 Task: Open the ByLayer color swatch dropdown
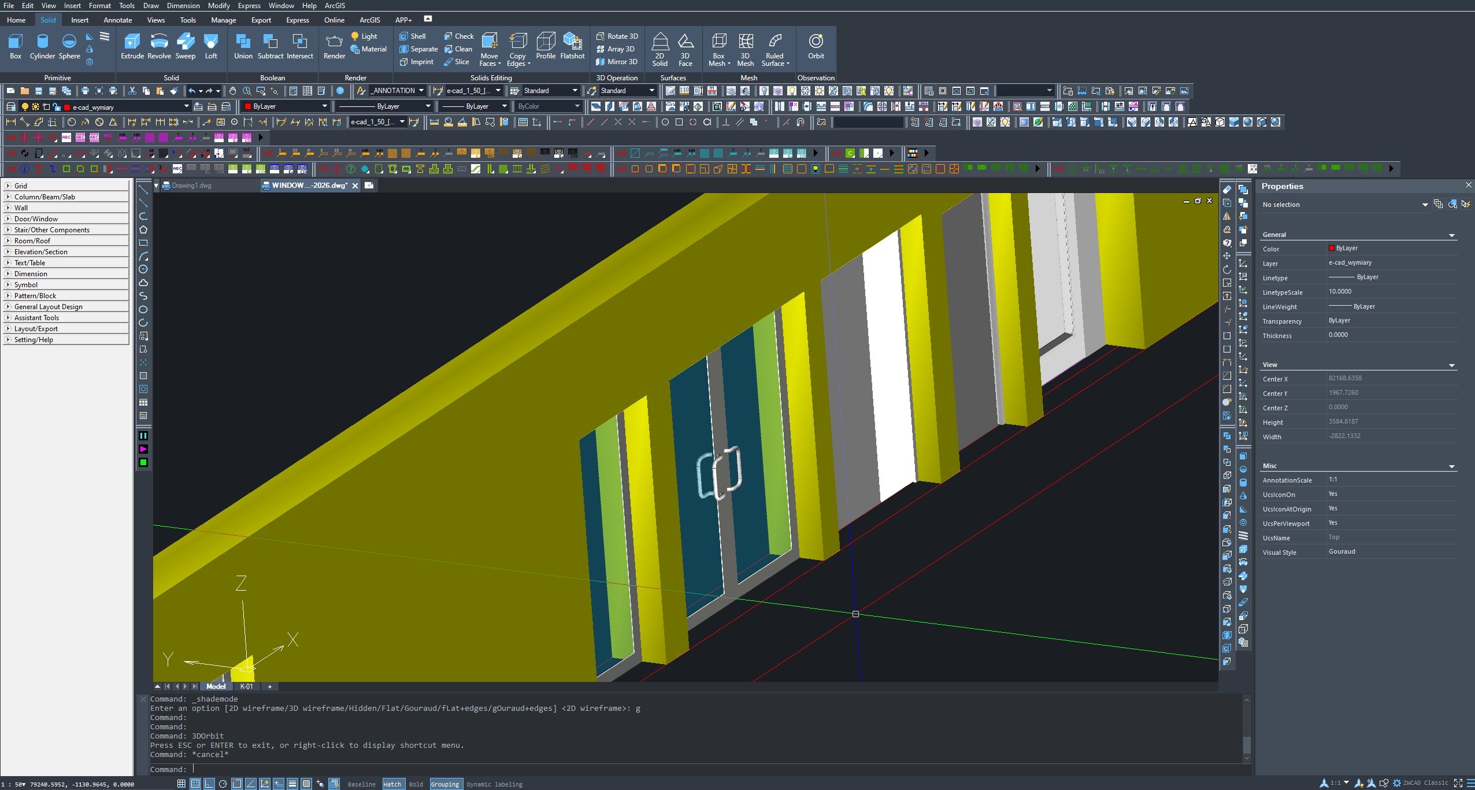(x=324, y=106)
